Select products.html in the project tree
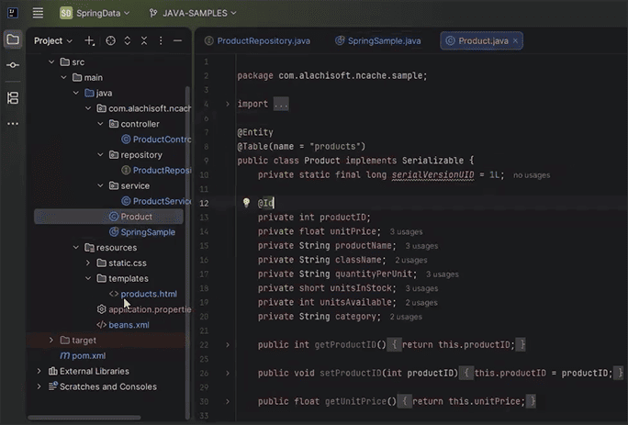The image size is (628, 425). pos(148,294)
